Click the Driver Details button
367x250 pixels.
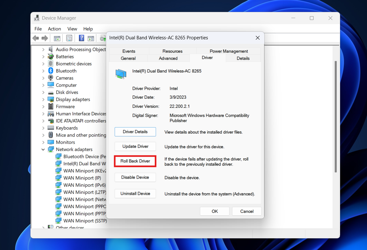coord(135,132)
